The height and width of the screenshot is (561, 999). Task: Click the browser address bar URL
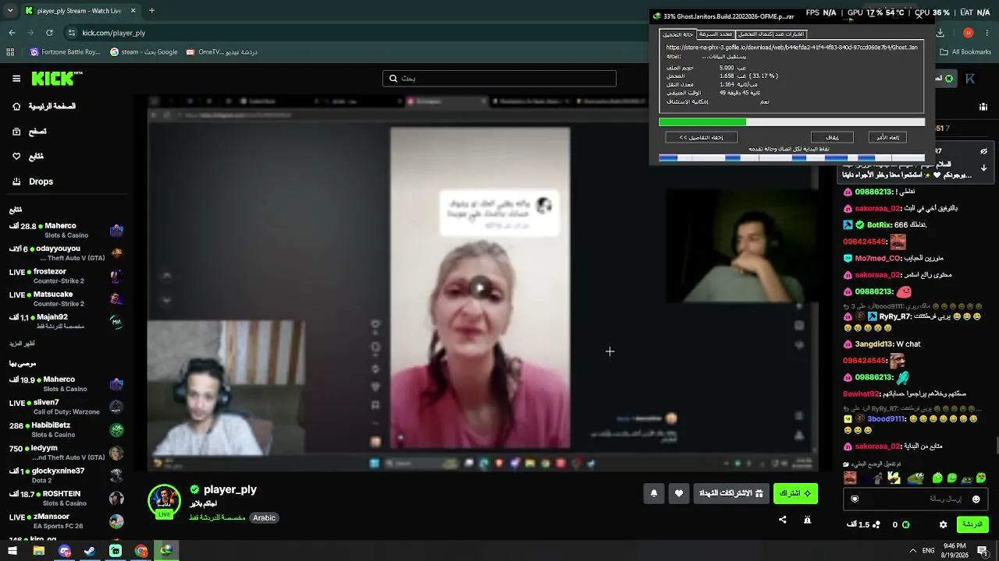(x=113, y=33)
